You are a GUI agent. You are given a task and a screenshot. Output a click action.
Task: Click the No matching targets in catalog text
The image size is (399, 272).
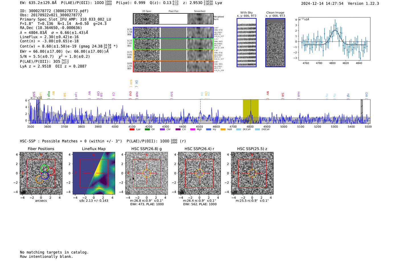click(x=54, y=252)
